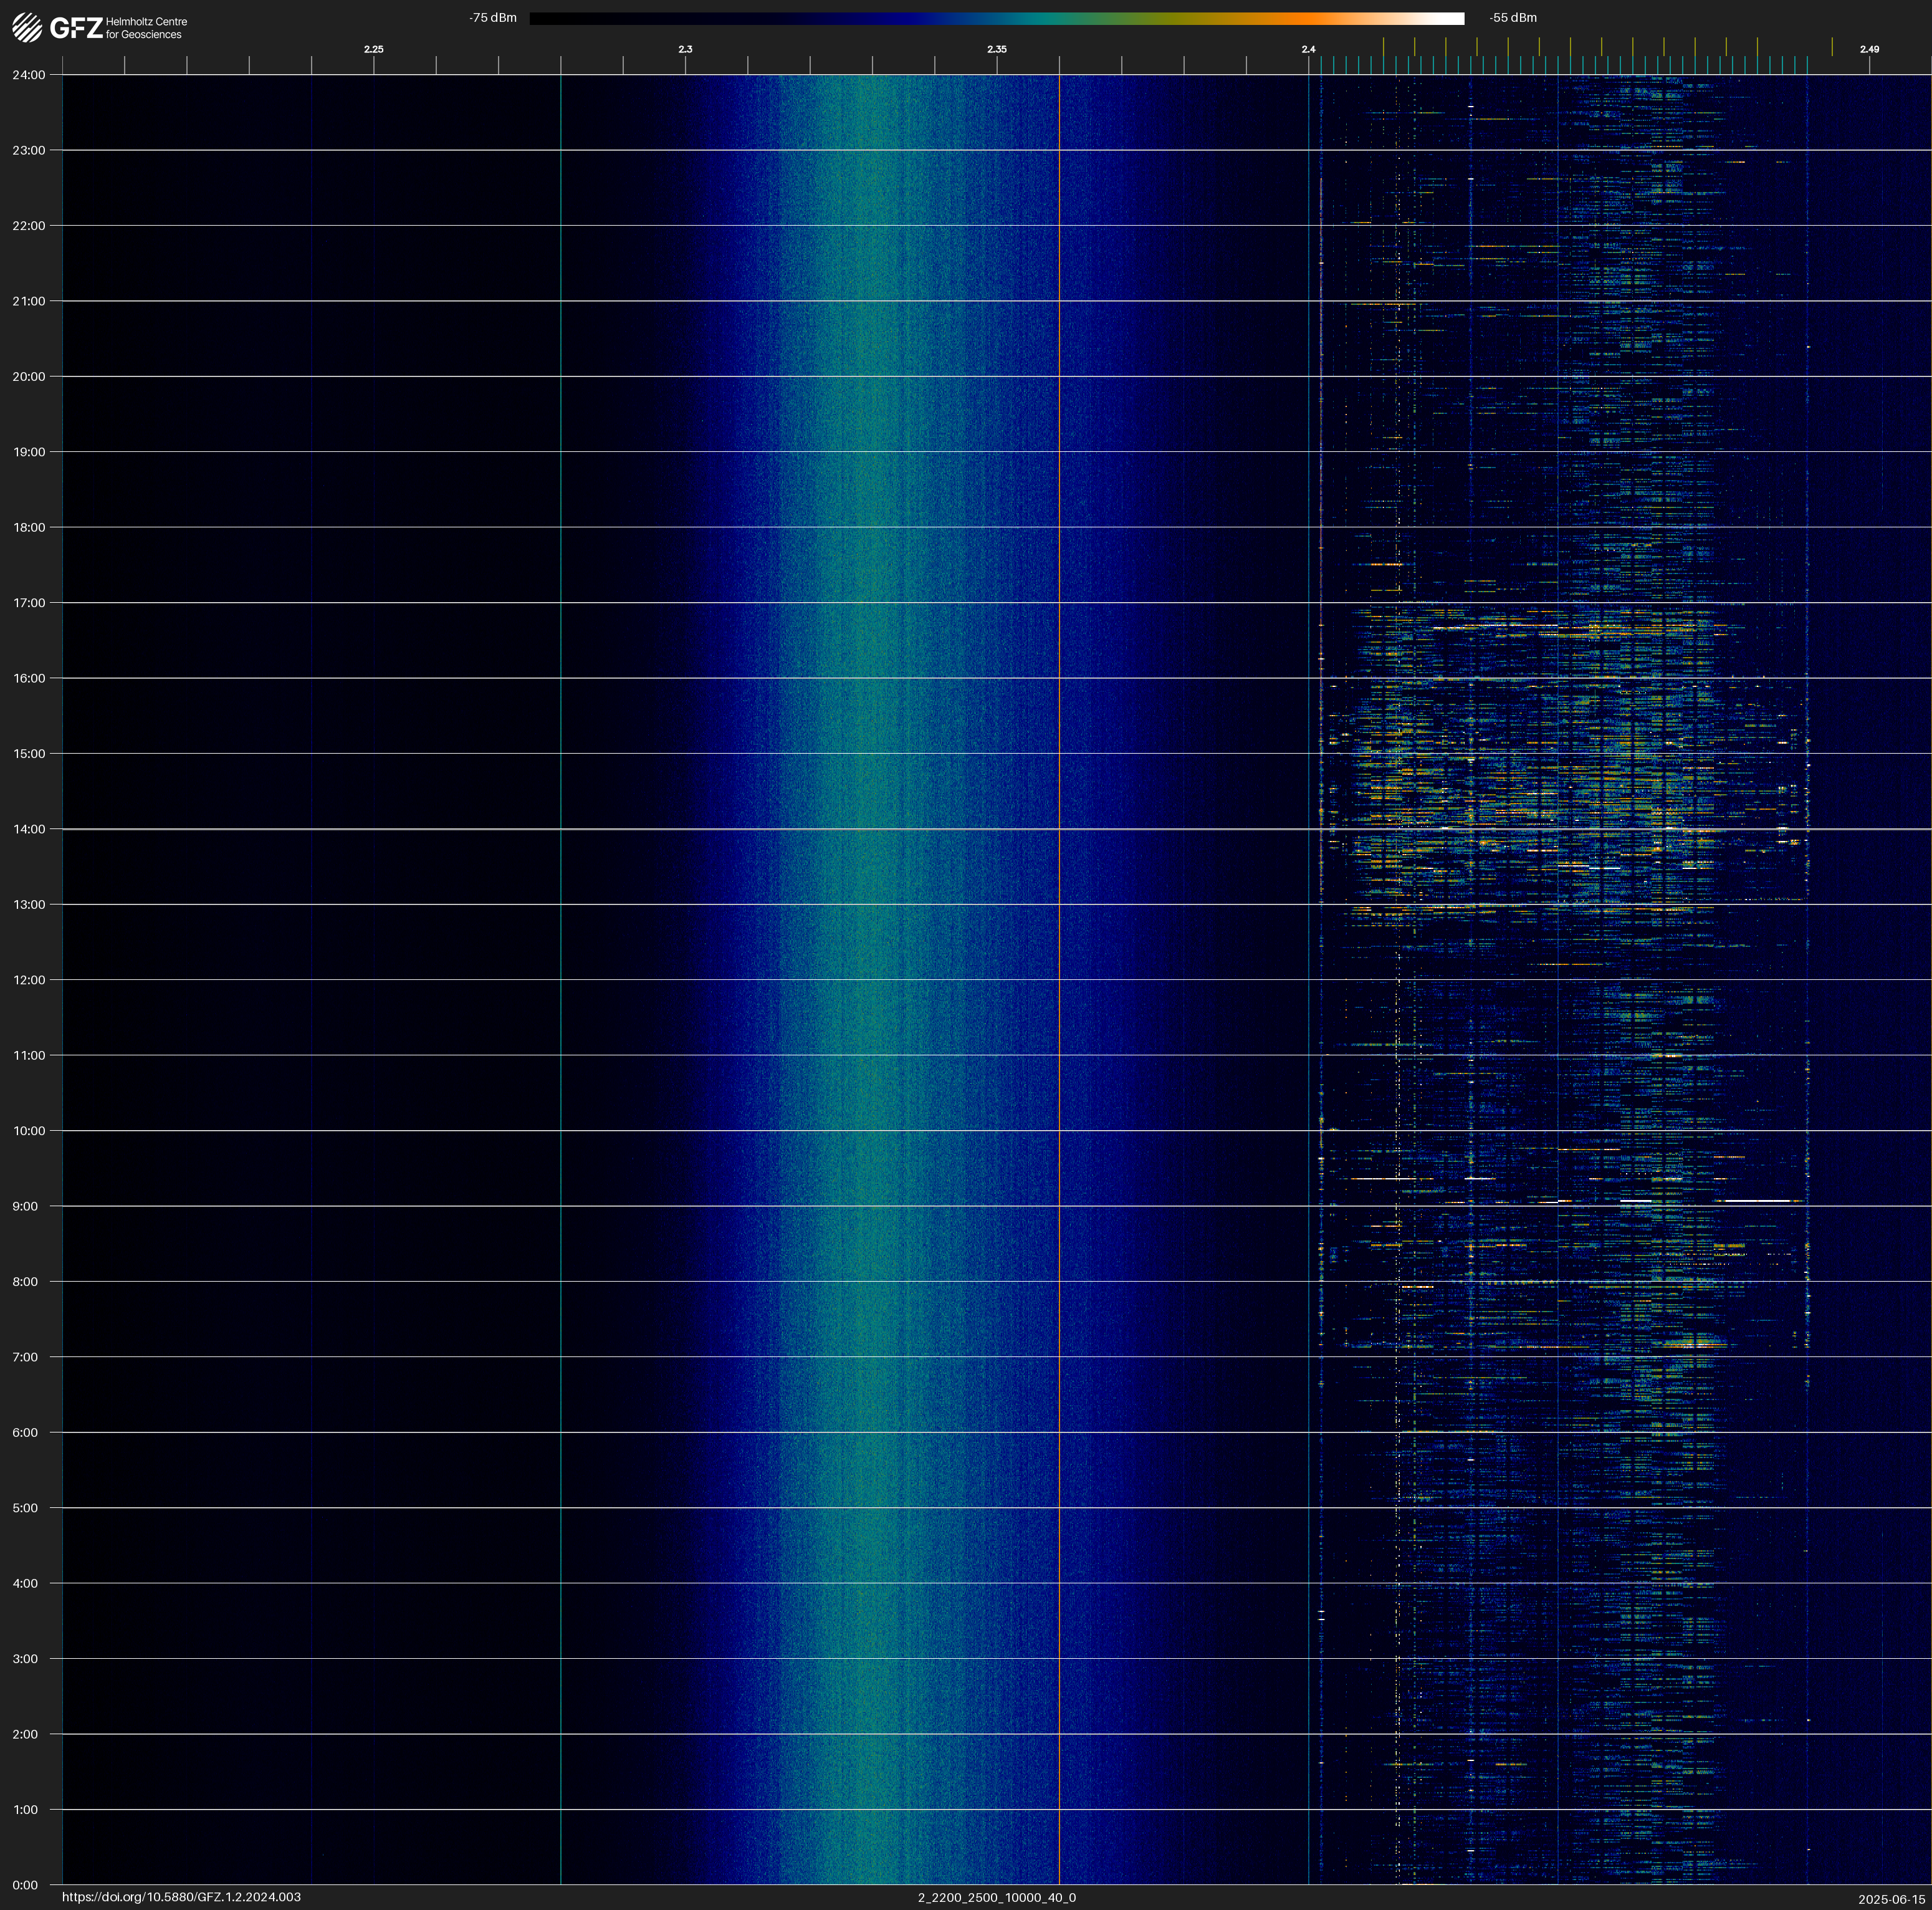Click the GFZ striped circle logo icon

point(27,27)
